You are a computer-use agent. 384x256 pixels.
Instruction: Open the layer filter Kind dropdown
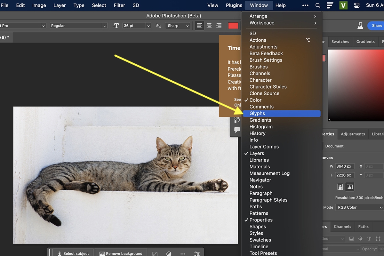click(x=333, y=239)
